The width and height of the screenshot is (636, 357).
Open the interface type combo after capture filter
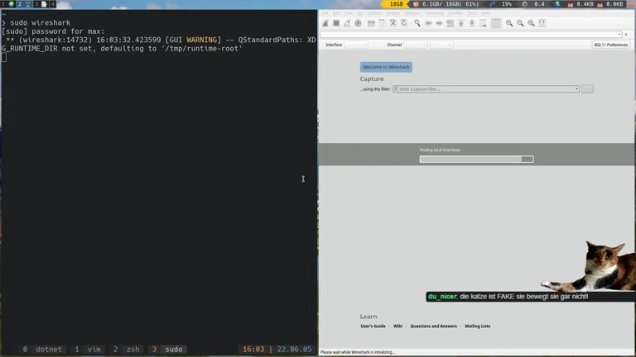587,89
